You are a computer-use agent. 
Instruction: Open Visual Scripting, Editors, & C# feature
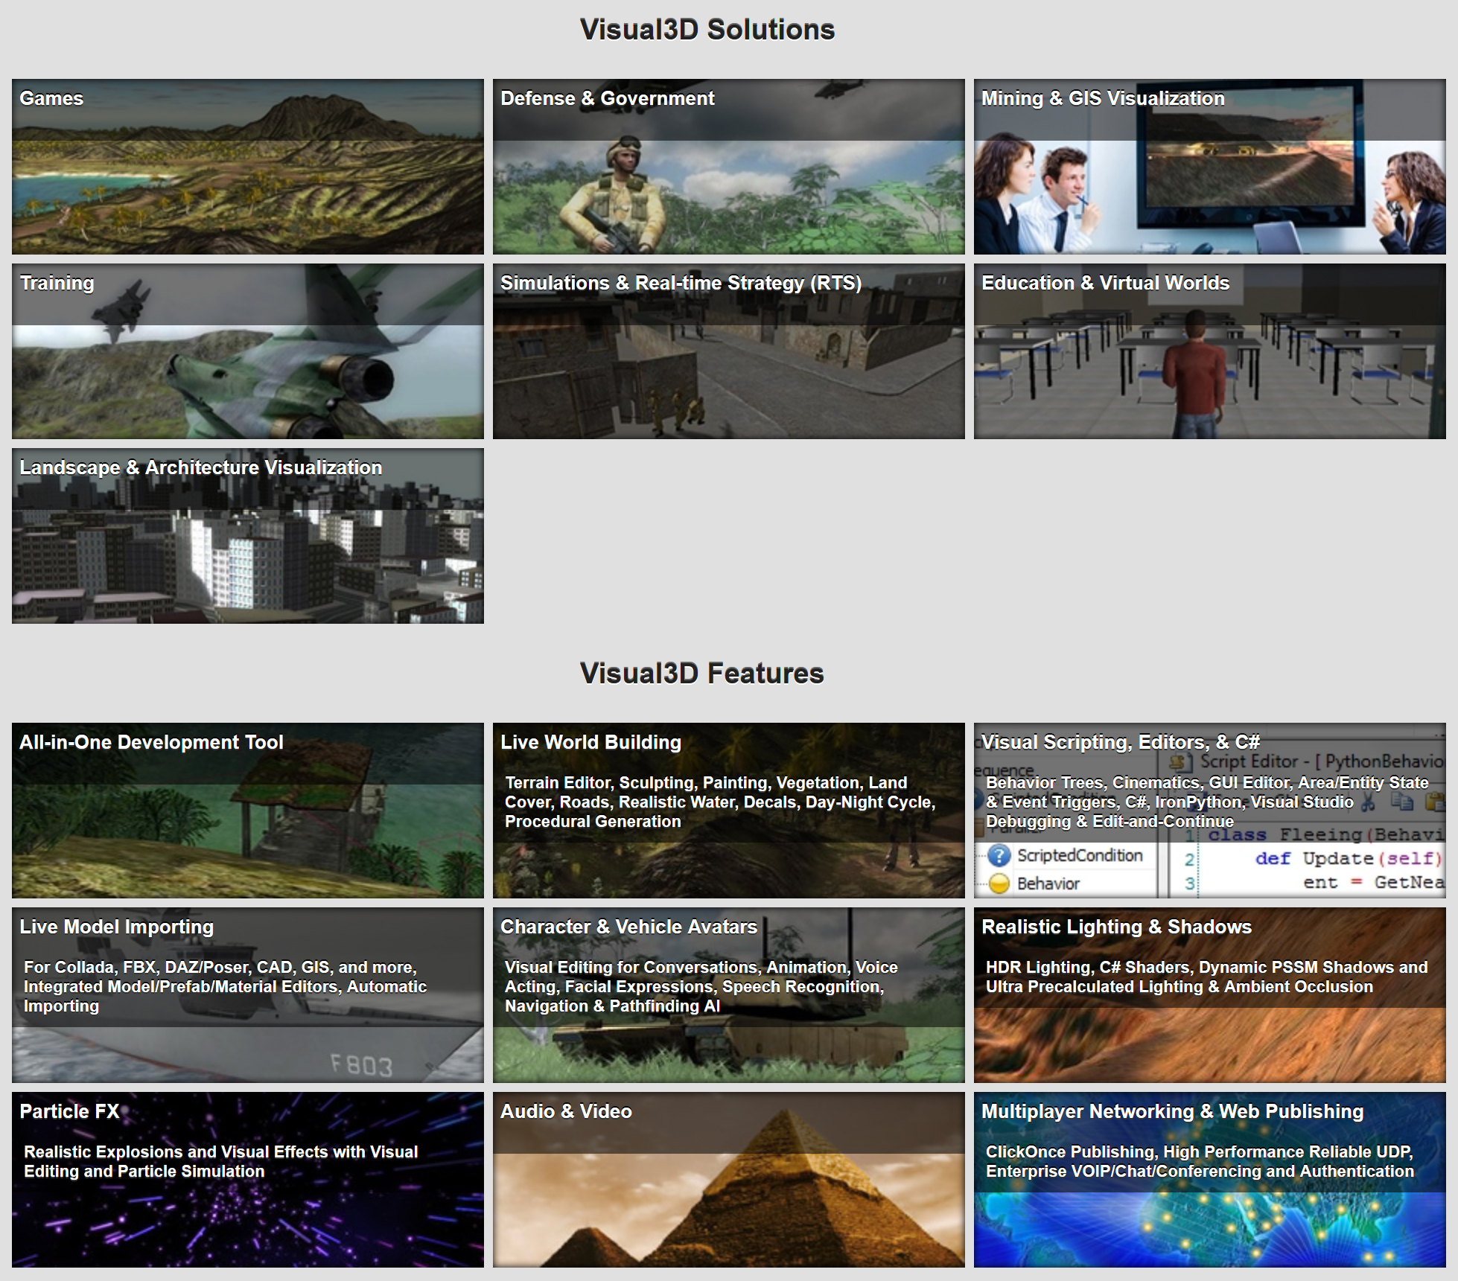(x=1209, y=811)
